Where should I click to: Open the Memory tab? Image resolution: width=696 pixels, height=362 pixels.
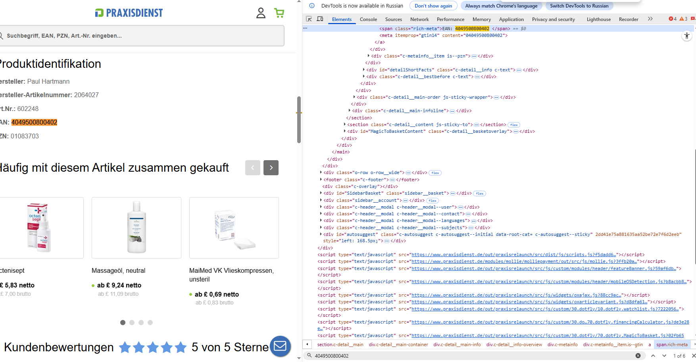(x=482, y=19)
